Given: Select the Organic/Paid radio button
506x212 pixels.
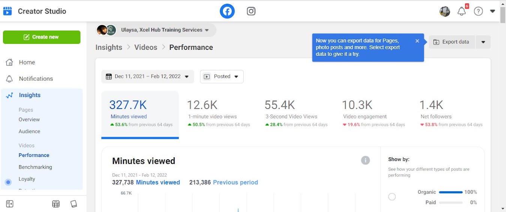Looking at the screenshot, I should [x=392, y=197].
